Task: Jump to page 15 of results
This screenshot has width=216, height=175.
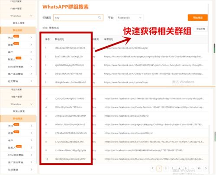Action: pyautogui.click(x=199, y=168)
